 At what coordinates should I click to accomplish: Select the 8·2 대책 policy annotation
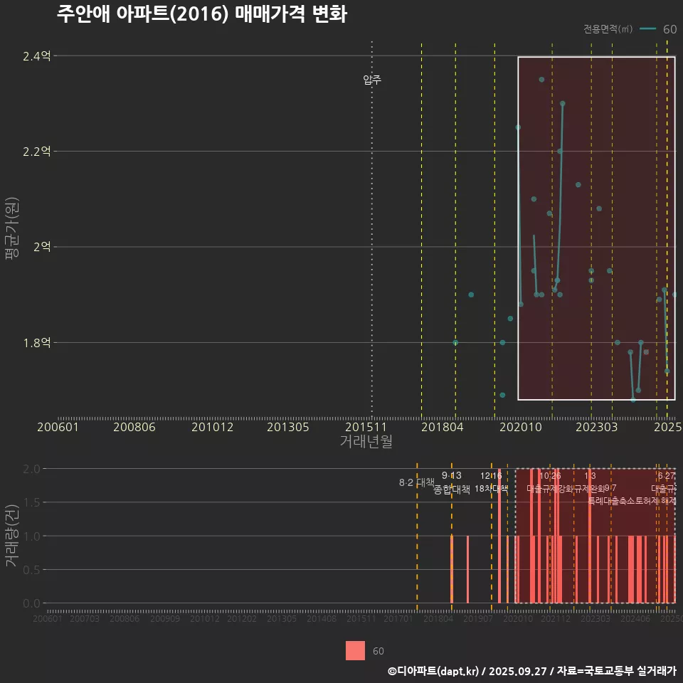416,483
